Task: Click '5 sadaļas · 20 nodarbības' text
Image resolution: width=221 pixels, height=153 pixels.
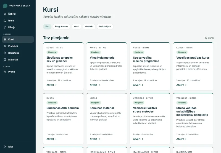Action: click(188, 80)
